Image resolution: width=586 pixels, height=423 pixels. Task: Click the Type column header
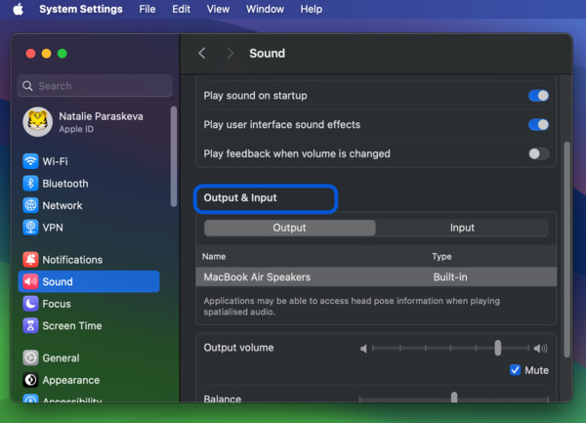point(441,256)
